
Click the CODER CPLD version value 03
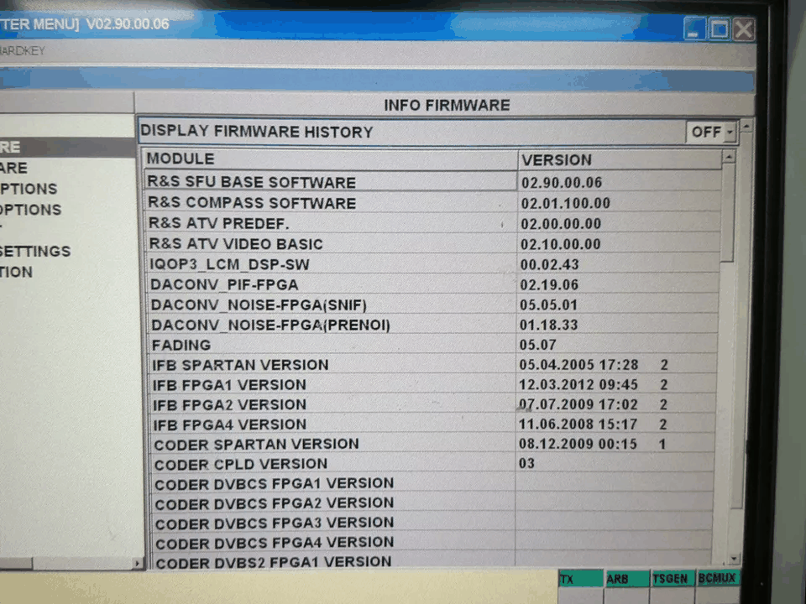click(526, 463)
